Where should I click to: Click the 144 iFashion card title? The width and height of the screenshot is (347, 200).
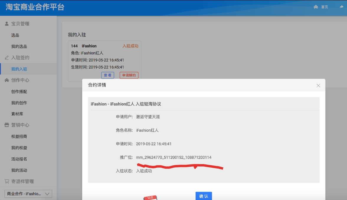[84, 46]
